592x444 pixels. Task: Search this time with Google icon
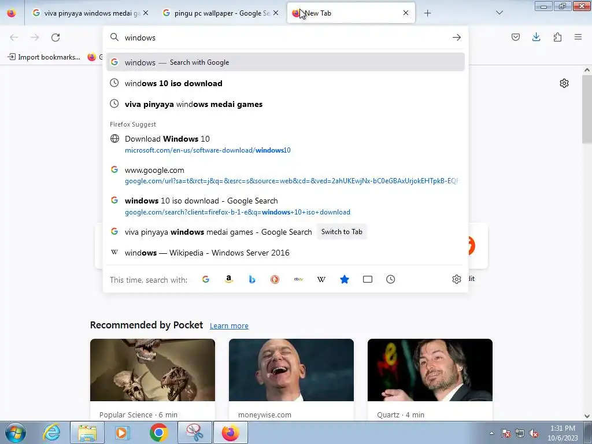(x=206, y=279)
